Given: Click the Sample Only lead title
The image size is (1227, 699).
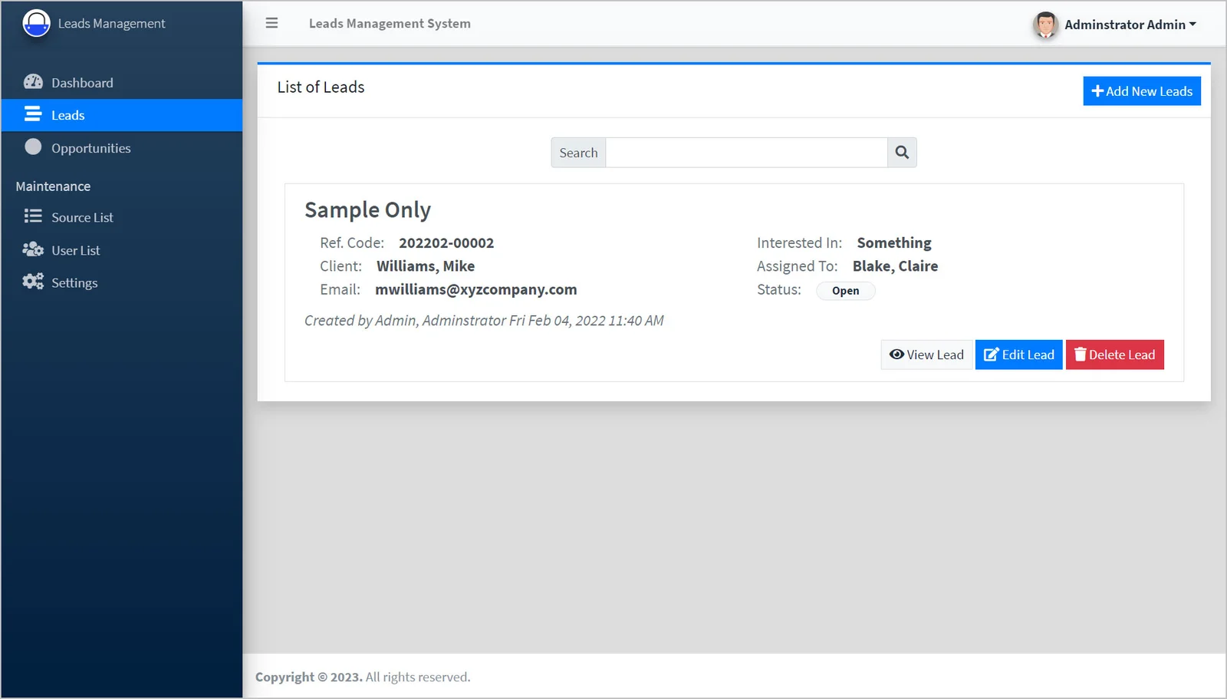Looking at the screenshot, I should [x=367, y=209].
